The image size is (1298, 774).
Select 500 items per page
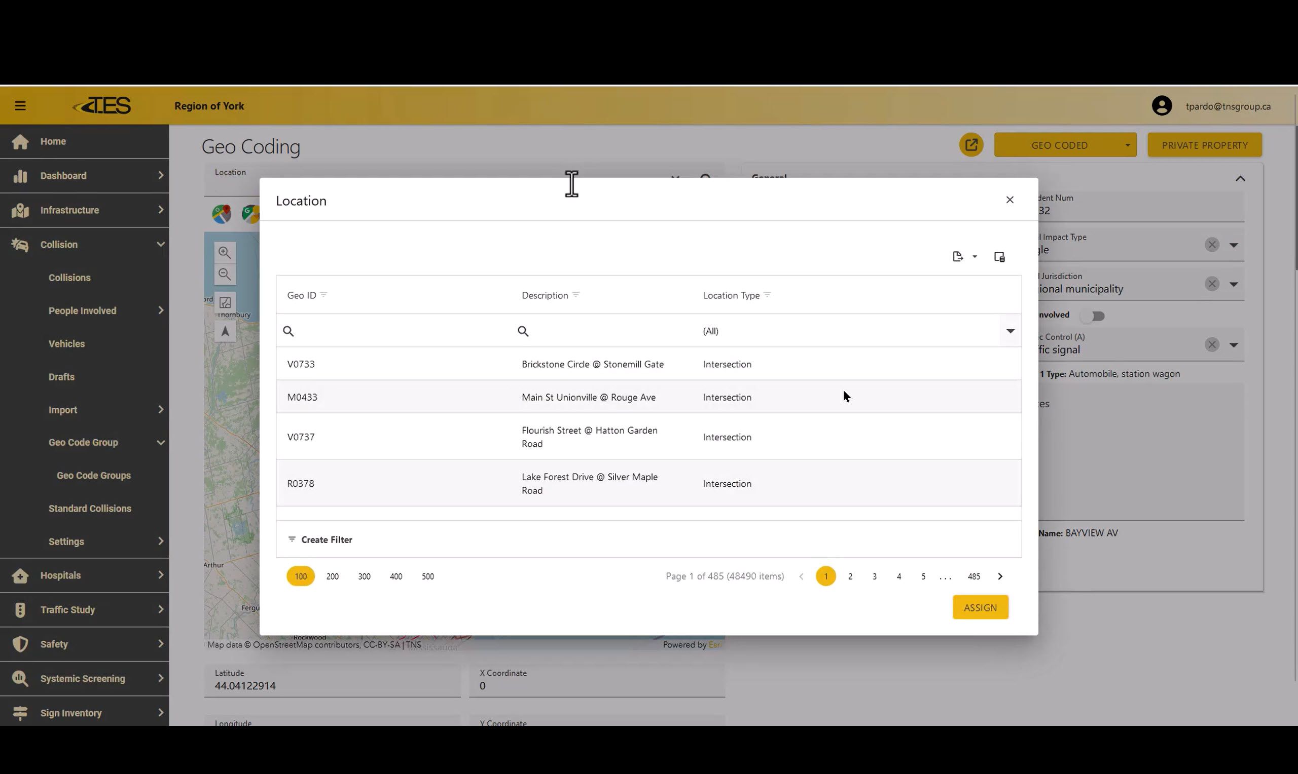427,576
